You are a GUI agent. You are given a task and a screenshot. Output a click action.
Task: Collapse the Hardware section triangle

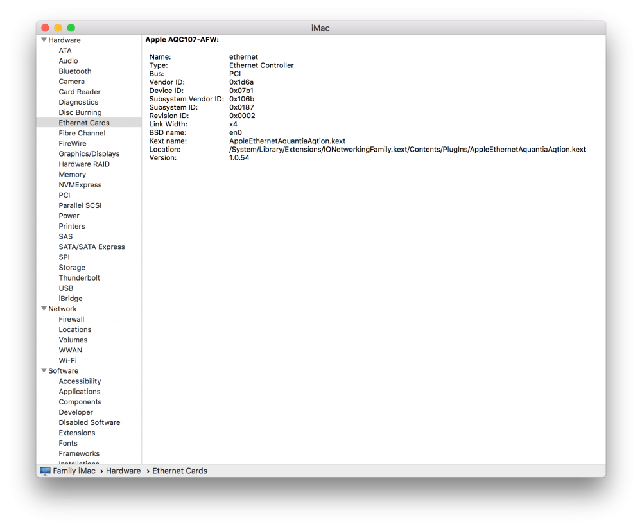(x=44, y=40)
